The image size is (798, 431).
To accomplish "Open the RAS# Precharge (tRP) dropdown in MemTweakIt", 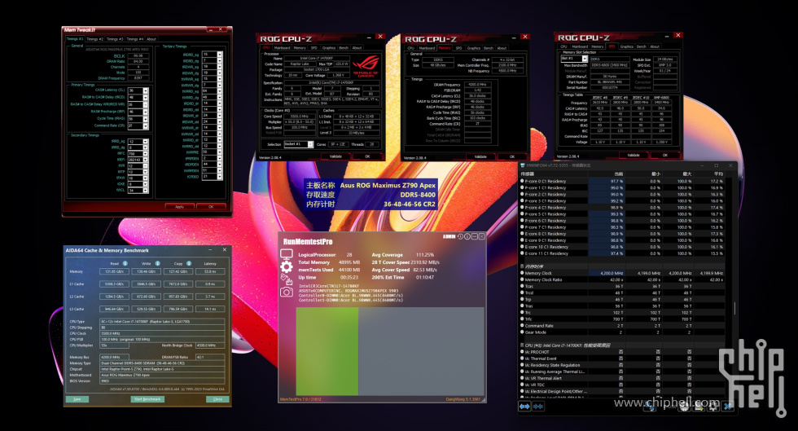I will point(146,112).
